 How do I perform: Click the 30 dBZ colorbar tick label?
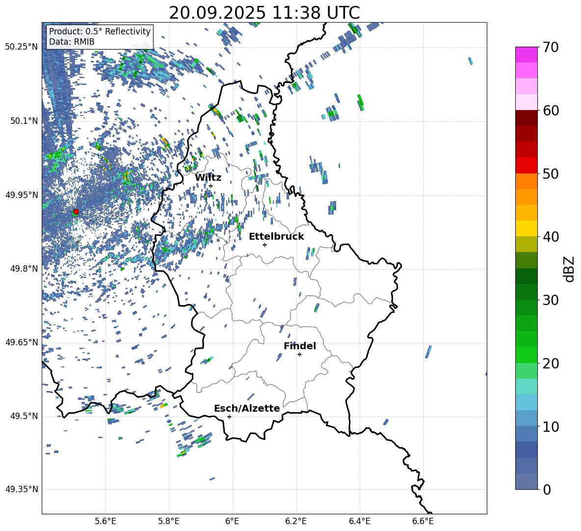(x=551, y=300)
